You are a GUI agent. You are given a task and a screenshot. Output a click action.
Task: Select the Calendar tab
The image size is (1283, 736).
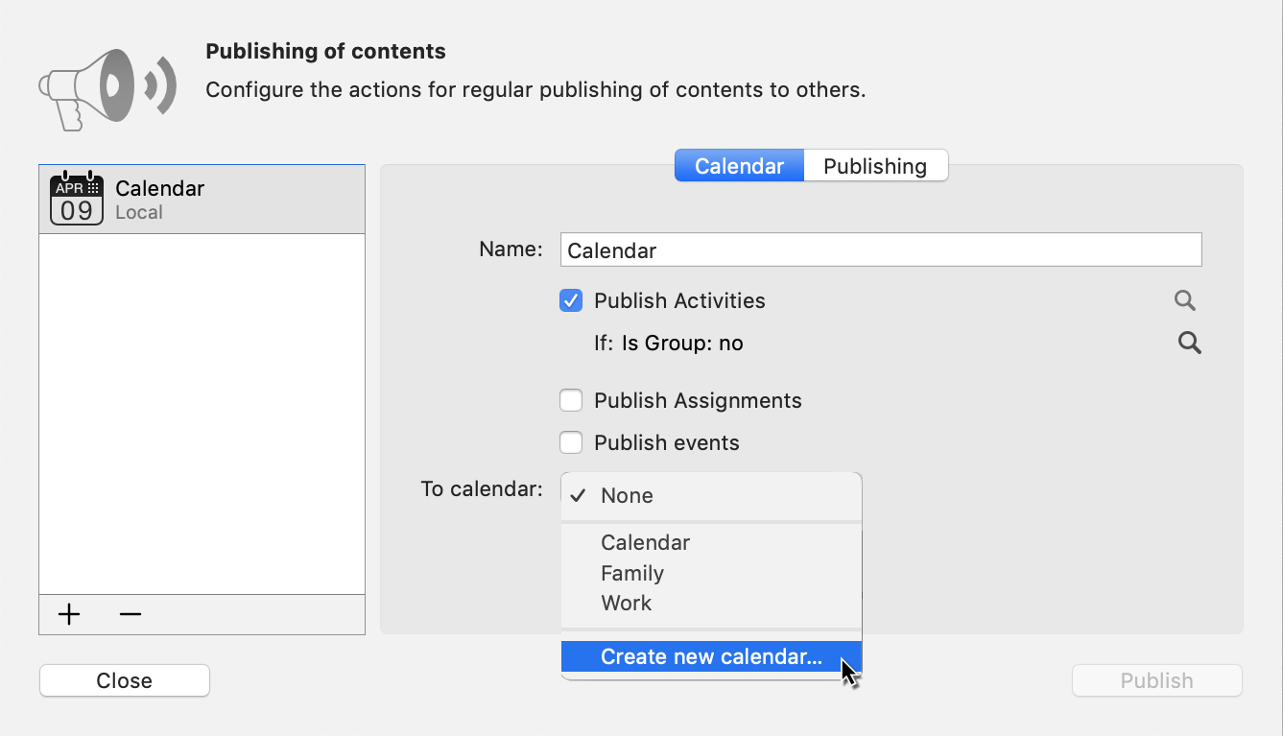click(x=739, y=165)
